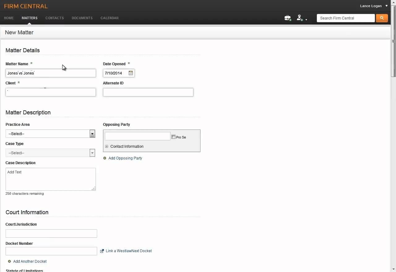Image resolution: width=396 pixels, height=272 pixels.
Task: Click the orange search magnifier button
Action: tap(382, 18)
